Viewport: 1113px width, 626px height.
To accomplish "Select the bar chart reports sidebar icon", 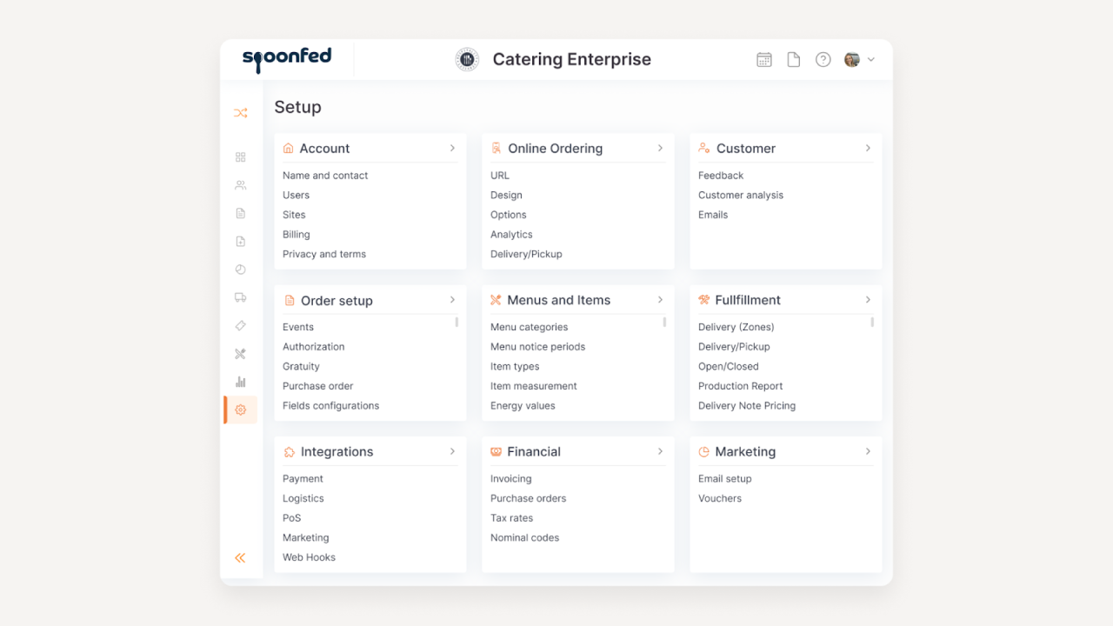I will [x=241, y=382].
